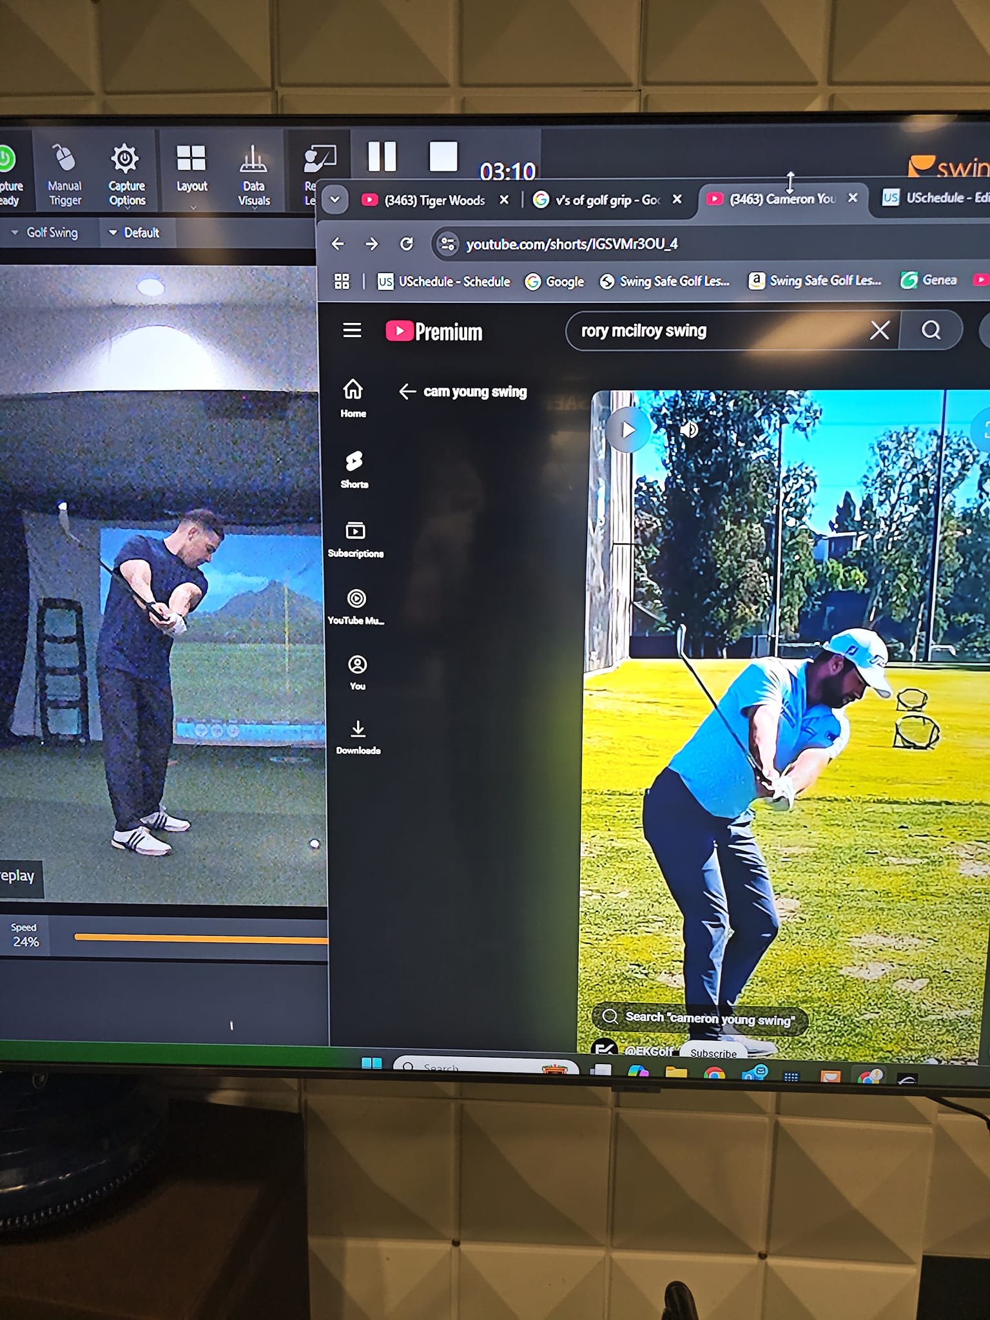
Task: Go back from cam young swing results
Action: (x=407, y=391)
